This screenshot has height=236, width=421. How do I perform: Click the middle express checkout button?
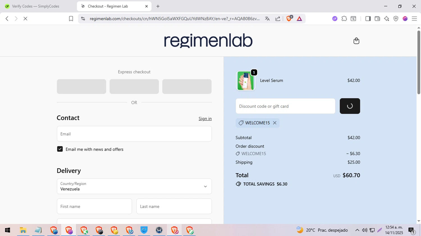(134, 87)
